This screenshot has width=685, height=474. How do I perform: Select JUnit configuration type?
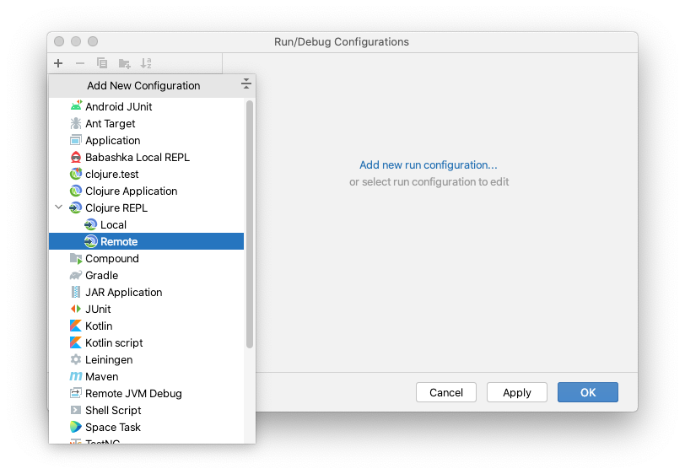[x=146, y=309]
